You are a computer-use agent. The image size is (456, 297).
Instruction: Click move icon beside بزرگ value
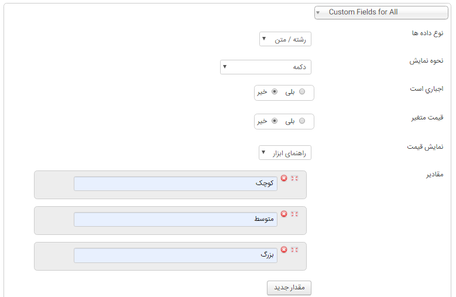(x=294, y=250)
